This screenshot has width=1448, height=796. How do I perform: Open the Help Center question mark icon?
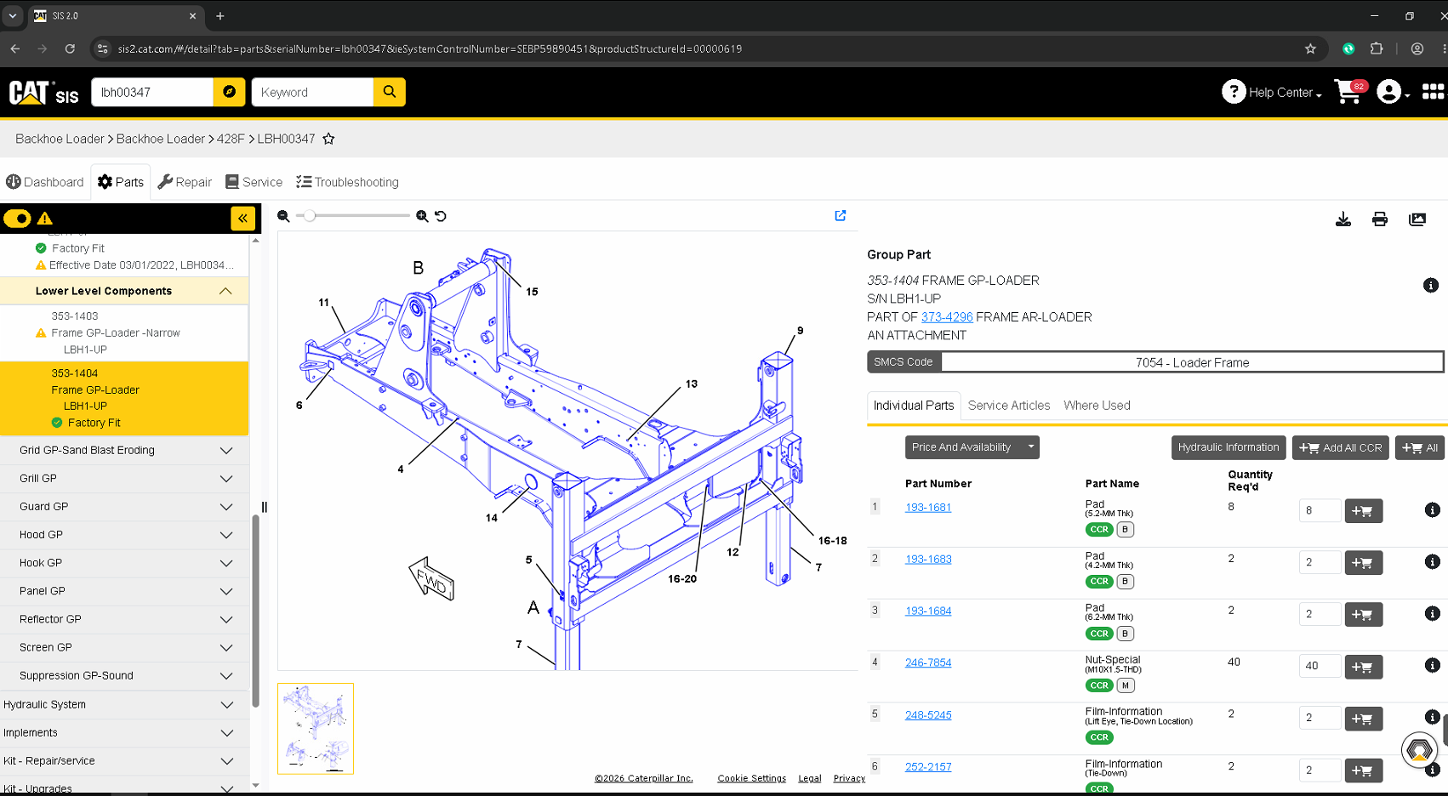coord(1233,91)
